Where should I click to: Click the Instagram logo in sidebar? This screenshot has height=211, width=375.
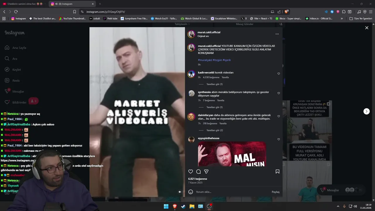15,33
